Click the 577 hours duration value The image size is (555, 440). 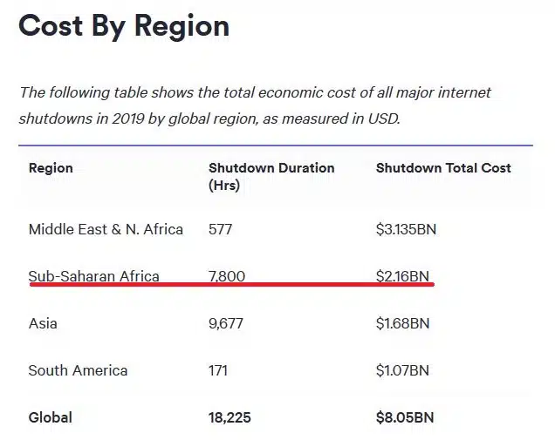(x=220, y=229)
